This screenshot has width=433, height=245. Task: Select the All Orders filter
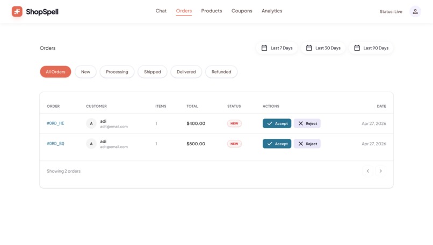point(55,72)
